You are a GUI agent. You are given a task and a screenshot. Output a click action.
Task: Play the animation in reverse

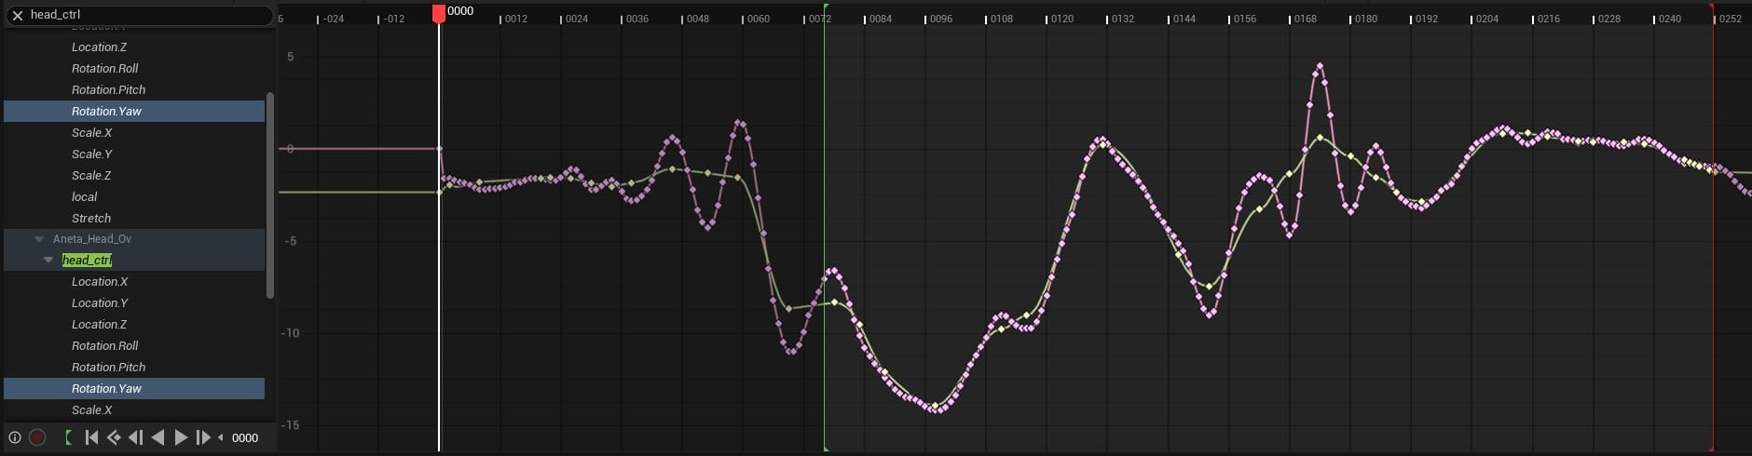157,437
